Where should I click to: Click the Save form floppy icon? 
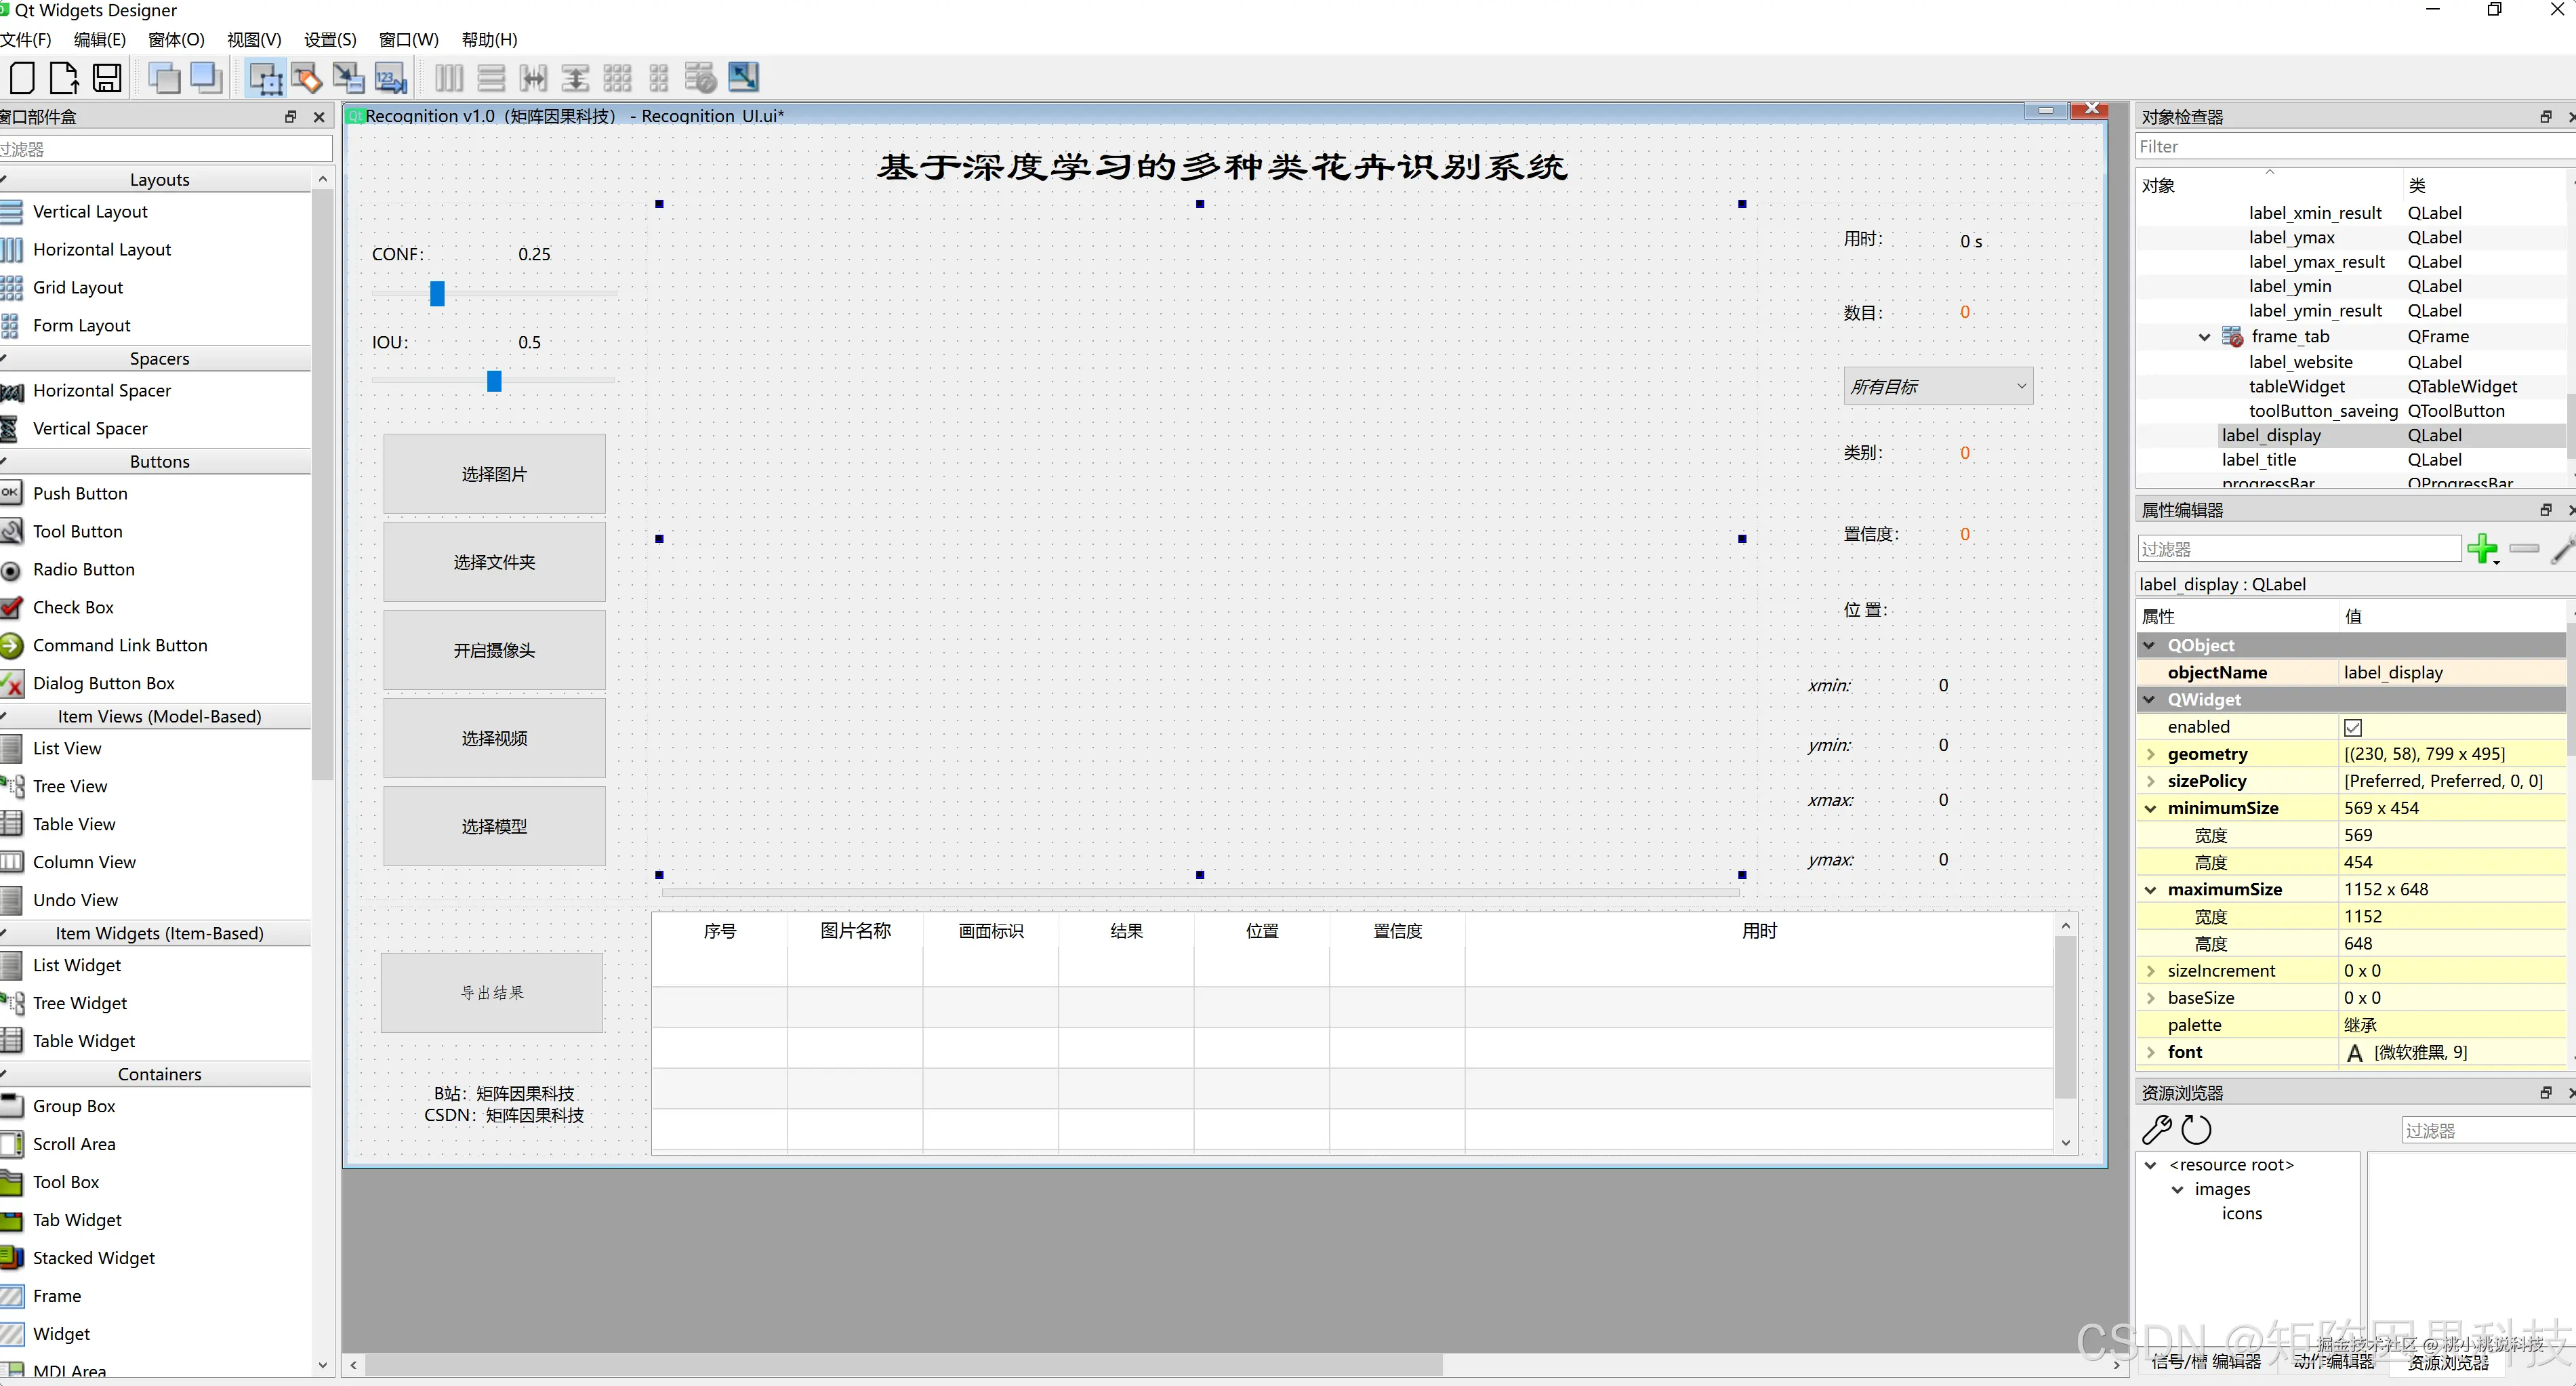coord(107,78)
